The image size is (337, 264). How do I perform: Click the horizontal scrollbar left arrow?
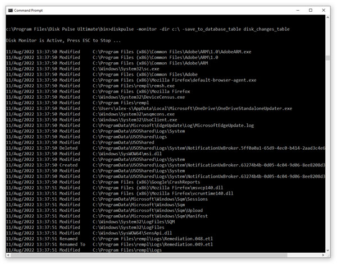8,255
